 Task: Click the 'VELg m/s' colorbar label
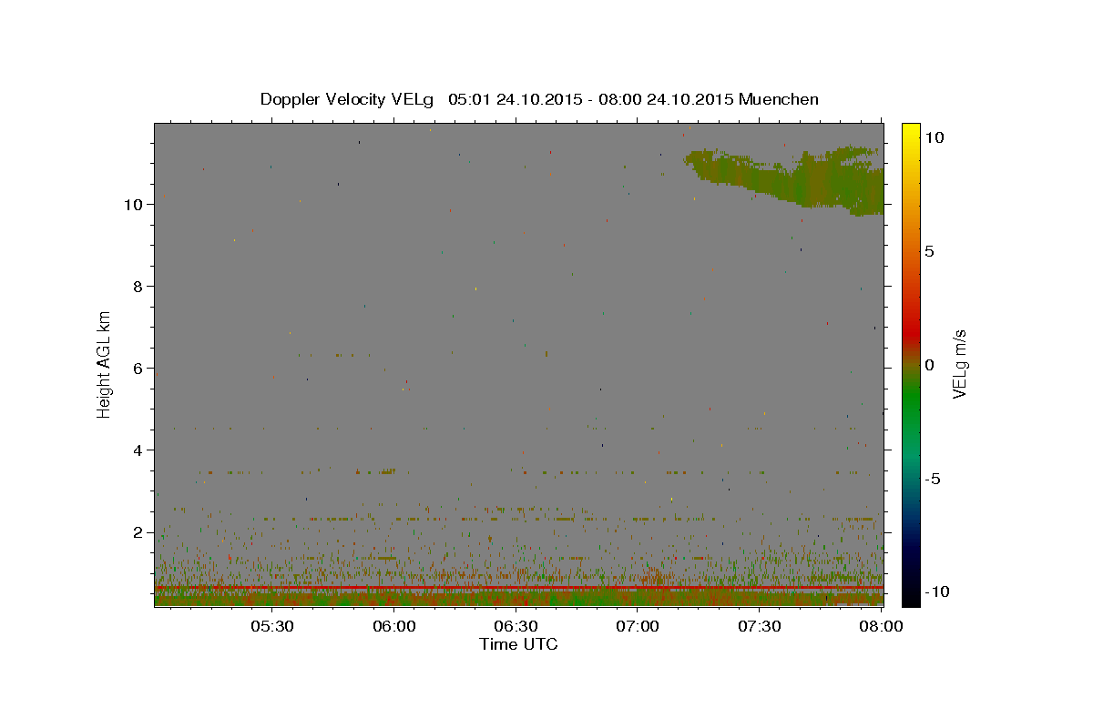[x=959, y=363]
